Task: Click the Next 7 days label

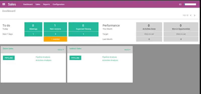Action: click(8, 34)
